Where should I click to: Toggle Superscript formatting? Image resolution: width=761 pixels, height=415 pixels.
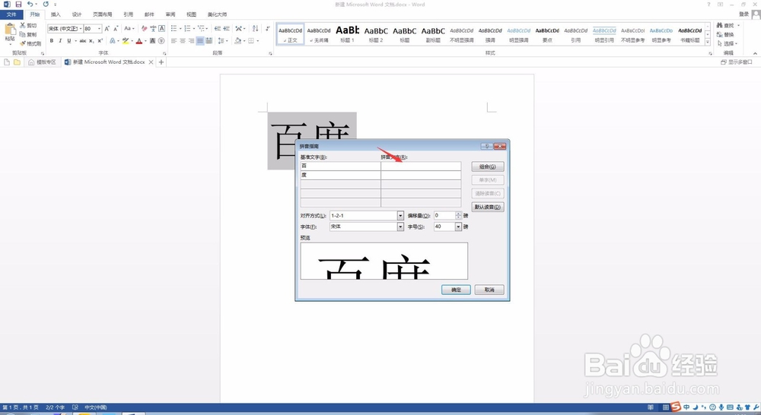tap(100, 41)
